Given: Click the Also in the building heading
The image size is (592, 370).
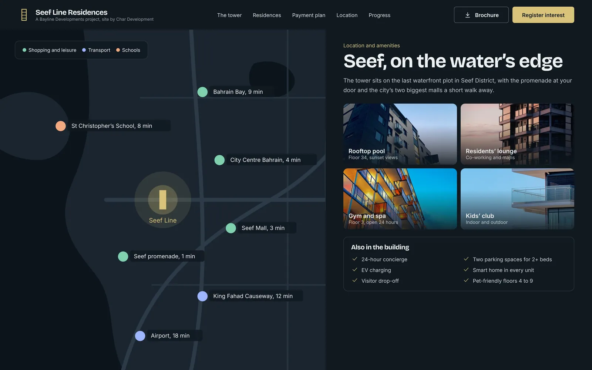Looking at the screenshot, I should click(380, 247).
